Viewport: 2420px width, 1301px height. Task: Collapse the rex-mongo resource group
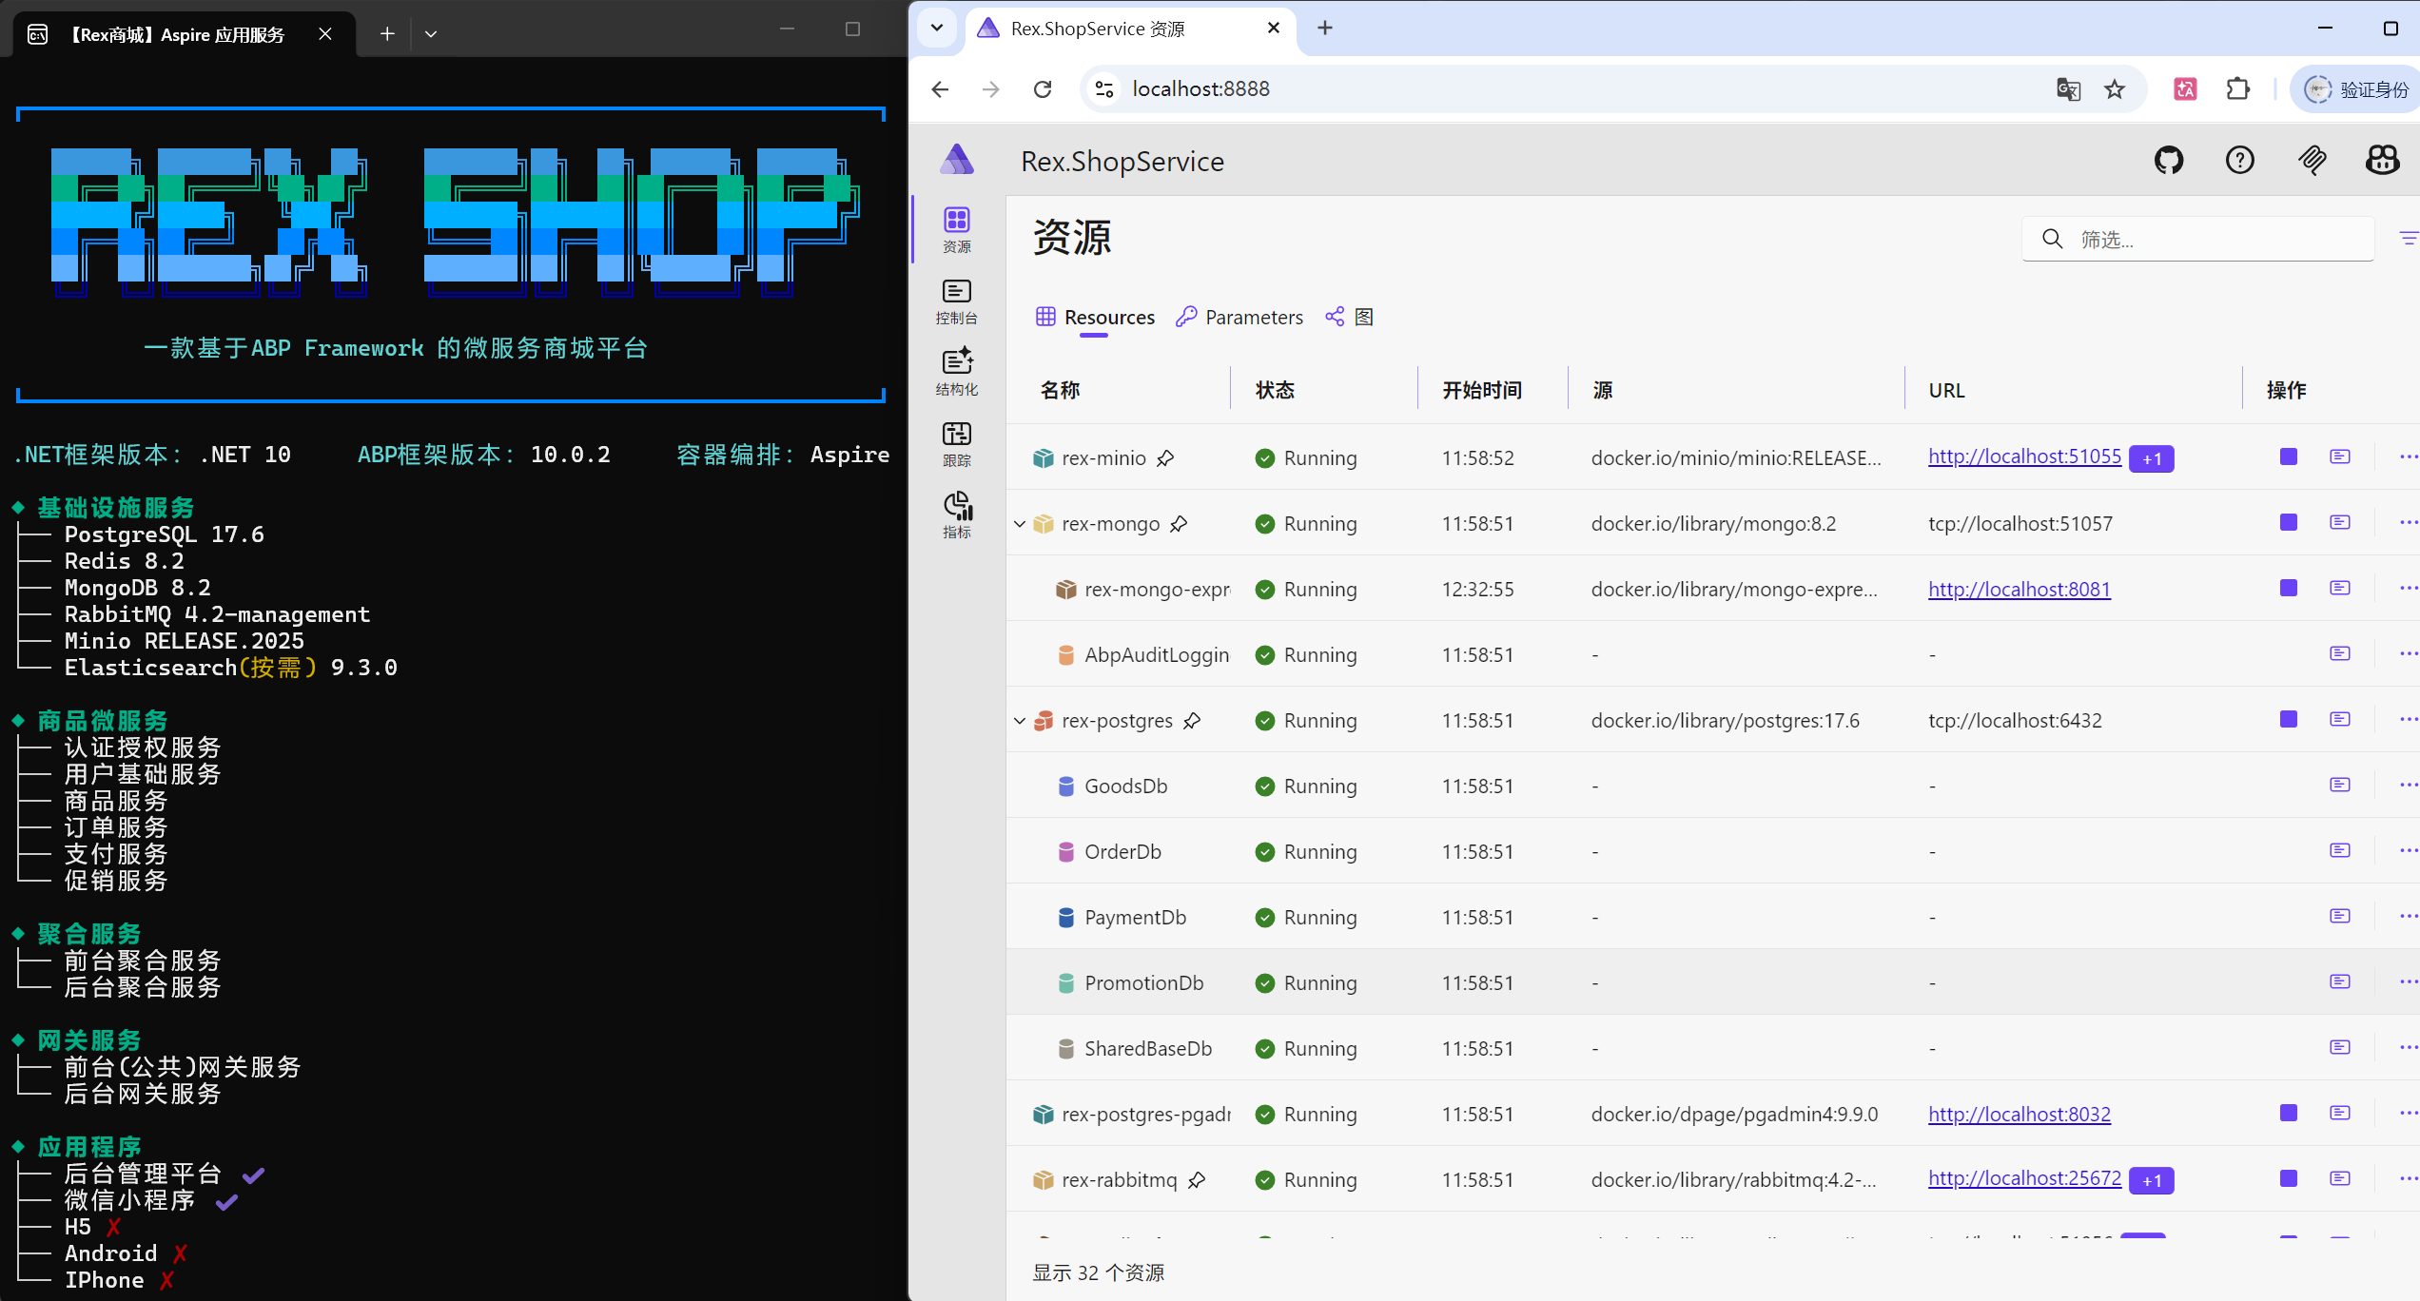coord(1020,524)
